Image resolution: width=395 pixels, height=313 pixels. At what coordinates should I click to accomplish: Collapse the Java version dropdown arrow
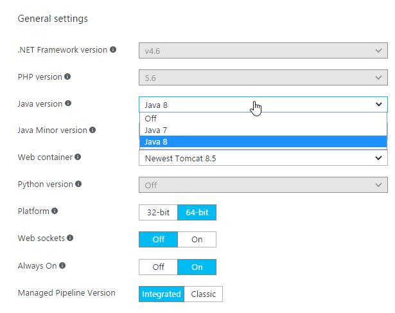click(x=379, y=104)
